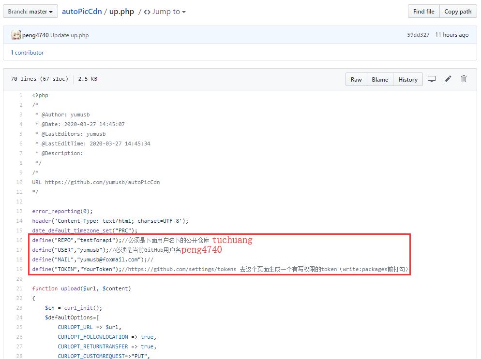Screen dimensions: 481x359
Task: Open the file History
Action: tap(407, 79)
